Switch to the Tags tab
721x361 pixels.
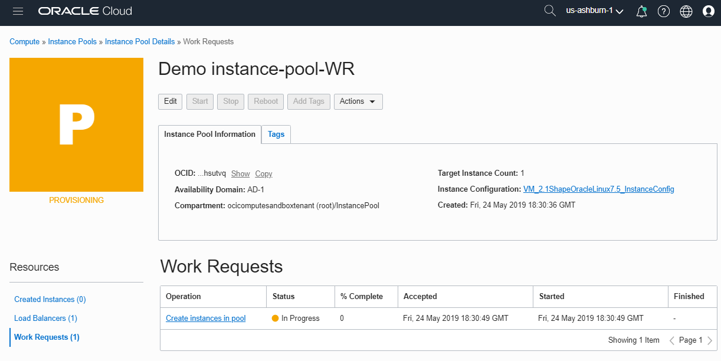tap(276, 134)
